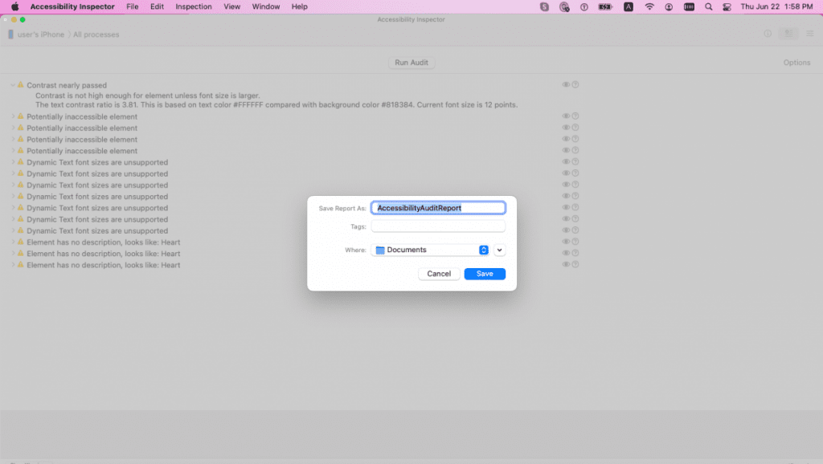Toggle visibility on the third Potentially inaccessible element
This screenshot has height=464, width=823.
pos(567,139)
